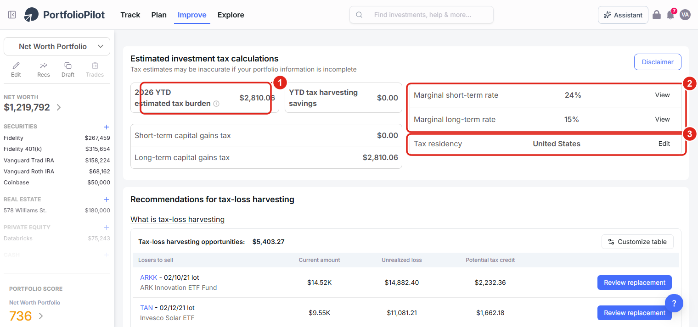Review replacement for ARKK lot
This screenshot has height=327, width=698.
(x=635, y=283)
